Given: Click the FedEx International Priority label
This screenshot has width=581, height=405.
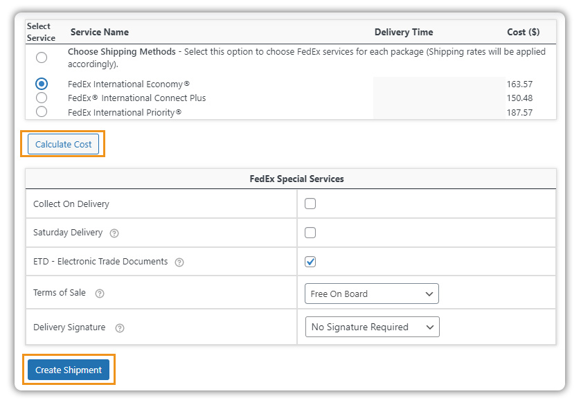Looking at the screenshot, I should [125, 112].
